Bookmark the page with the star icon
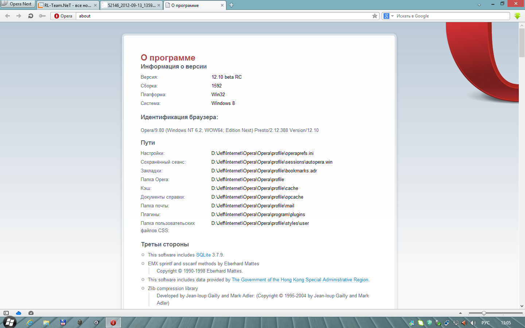The height and width of the screenshot is (328, 525). [x=375, y=16]
